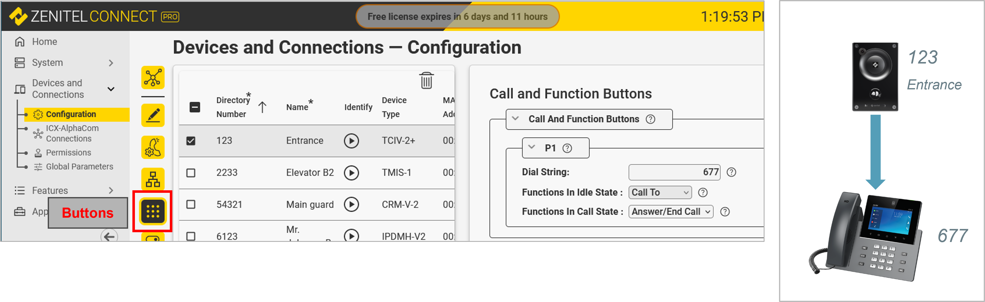Toggle the select-all header checkbox

tap(195, 107)
